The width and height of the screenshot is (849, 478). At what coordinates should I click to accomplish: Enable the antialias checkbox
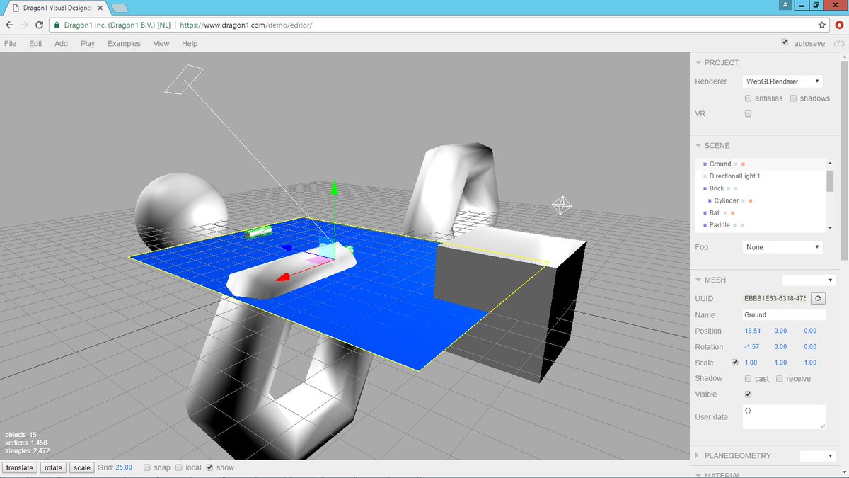(x=748, y=98)
